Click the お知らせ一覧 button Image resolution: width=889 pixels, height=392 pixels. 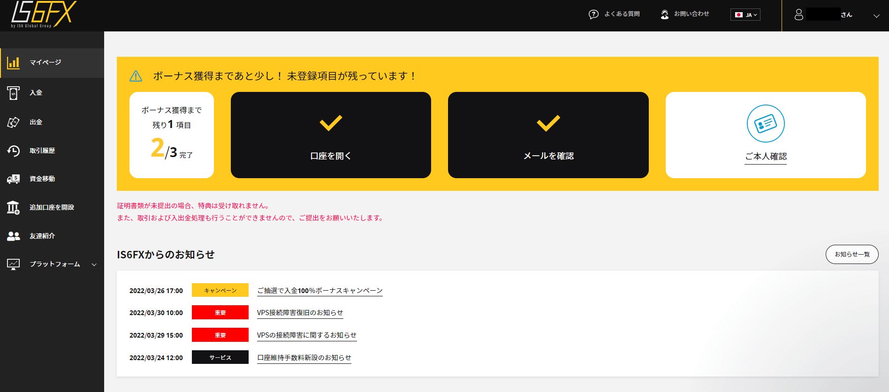pyautogui.click(x=852, y=254)
